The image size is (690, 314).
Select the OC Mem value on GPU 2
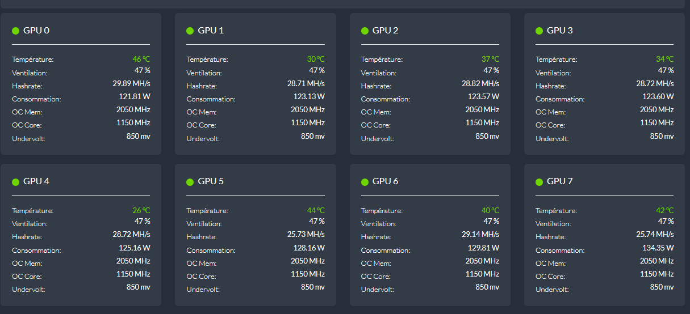point(482,109)
